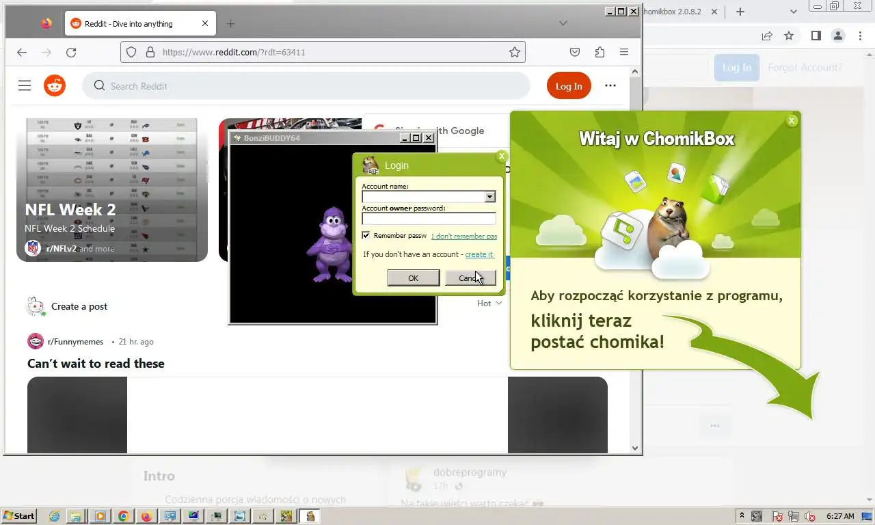875x525 pixels.
Task: Open the Chrome profile avatar icon
Action: click(837, 36)
